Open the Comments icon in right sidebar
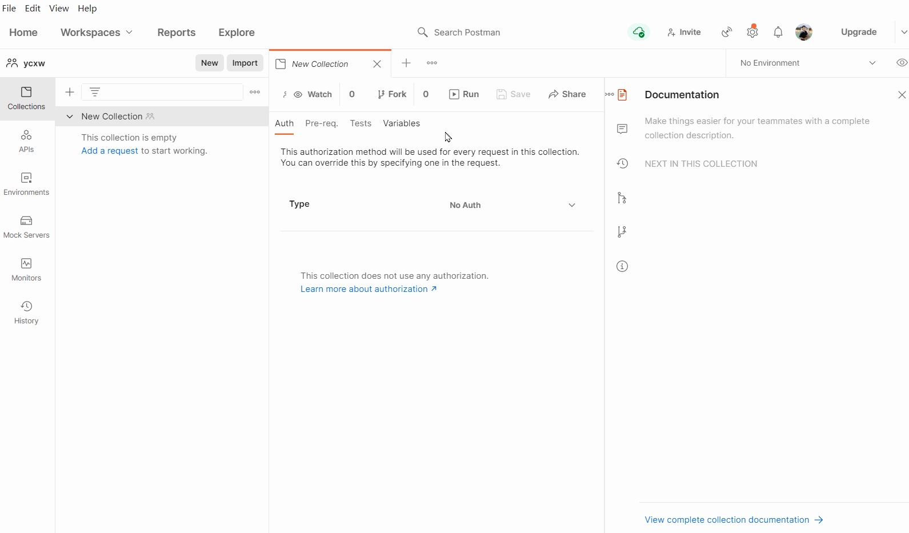The width and height of the screenshot is (909, 533). 622,129
